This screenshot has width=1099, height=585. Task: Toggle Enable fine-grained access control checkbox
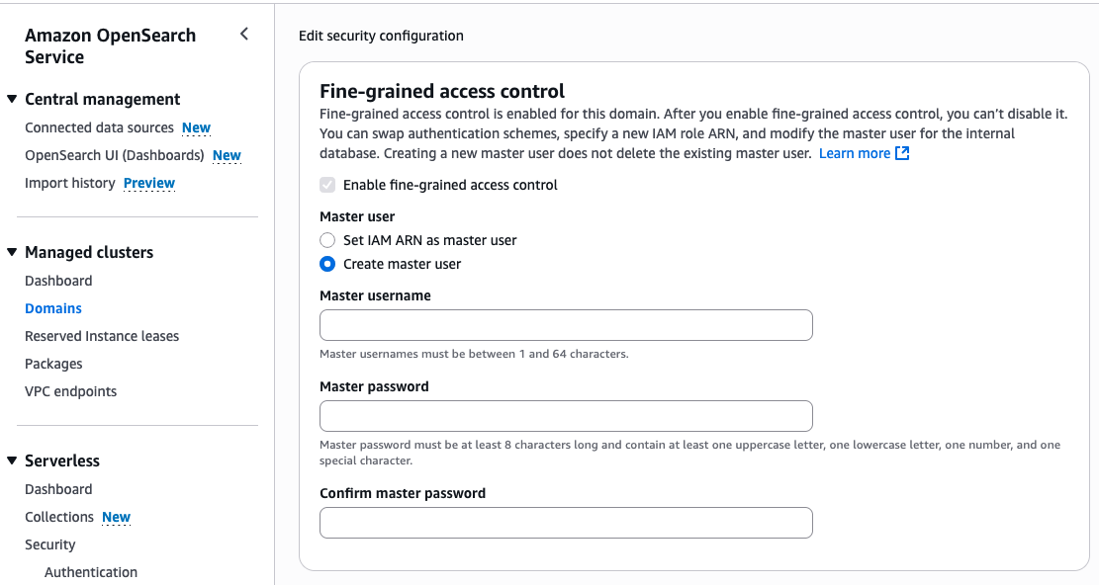[327, 185]
